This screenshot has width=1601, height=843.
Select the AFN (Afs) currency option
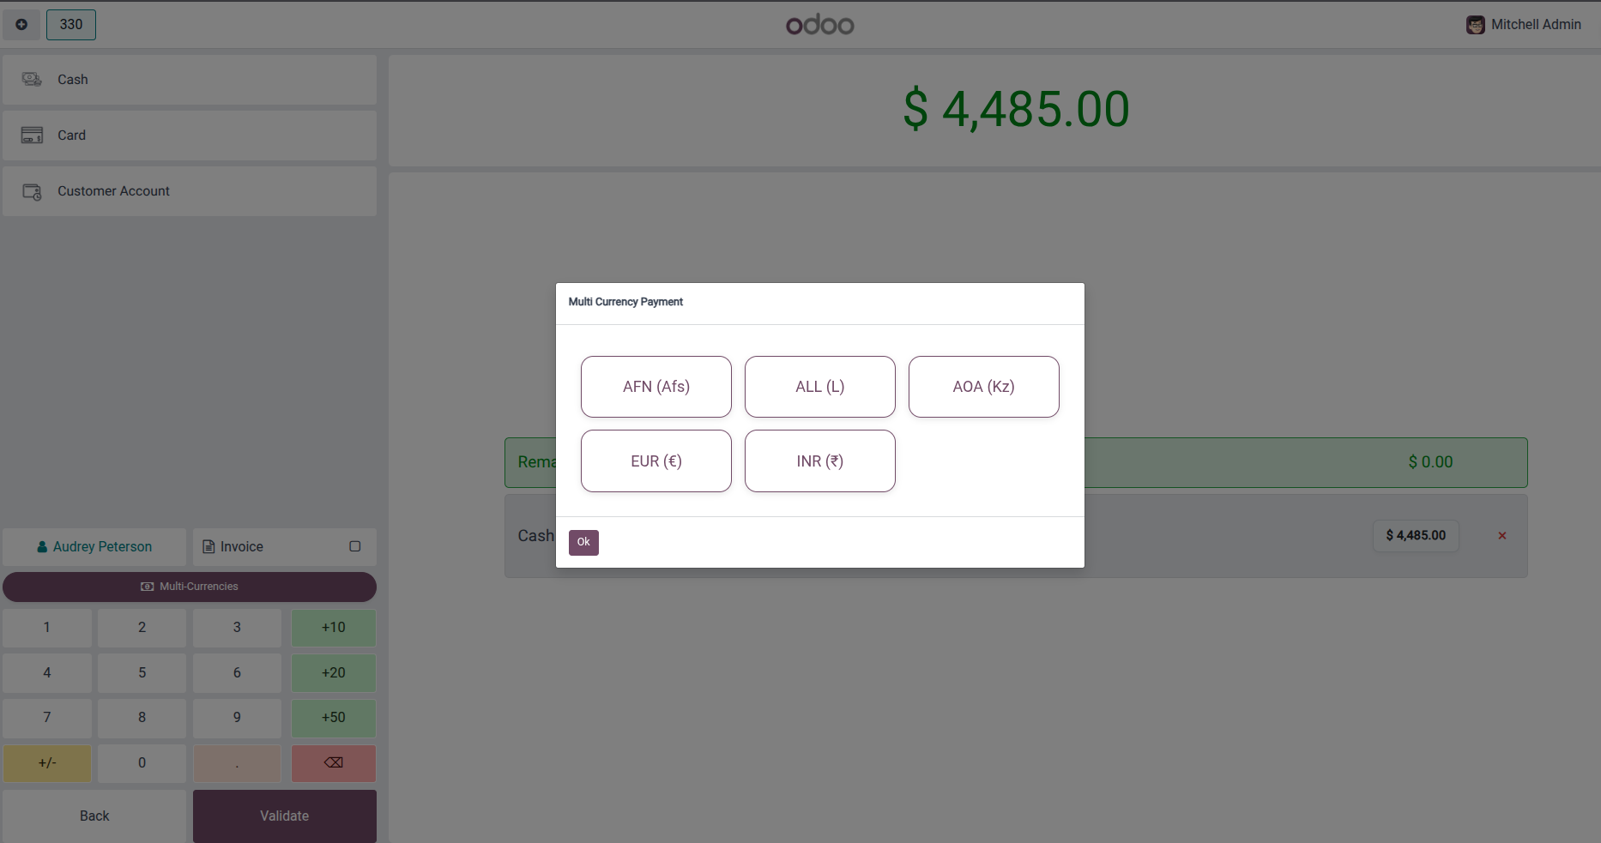pyautogui.click(x=656, y=387)
